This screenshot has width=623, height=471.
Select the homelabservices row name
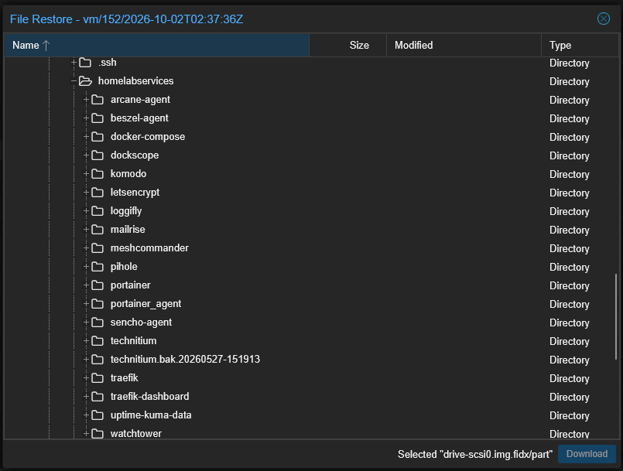[x=136, y=81]
